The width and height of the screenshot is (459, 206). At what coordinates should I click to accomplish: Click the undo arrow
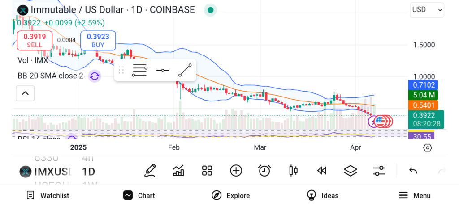413,170
